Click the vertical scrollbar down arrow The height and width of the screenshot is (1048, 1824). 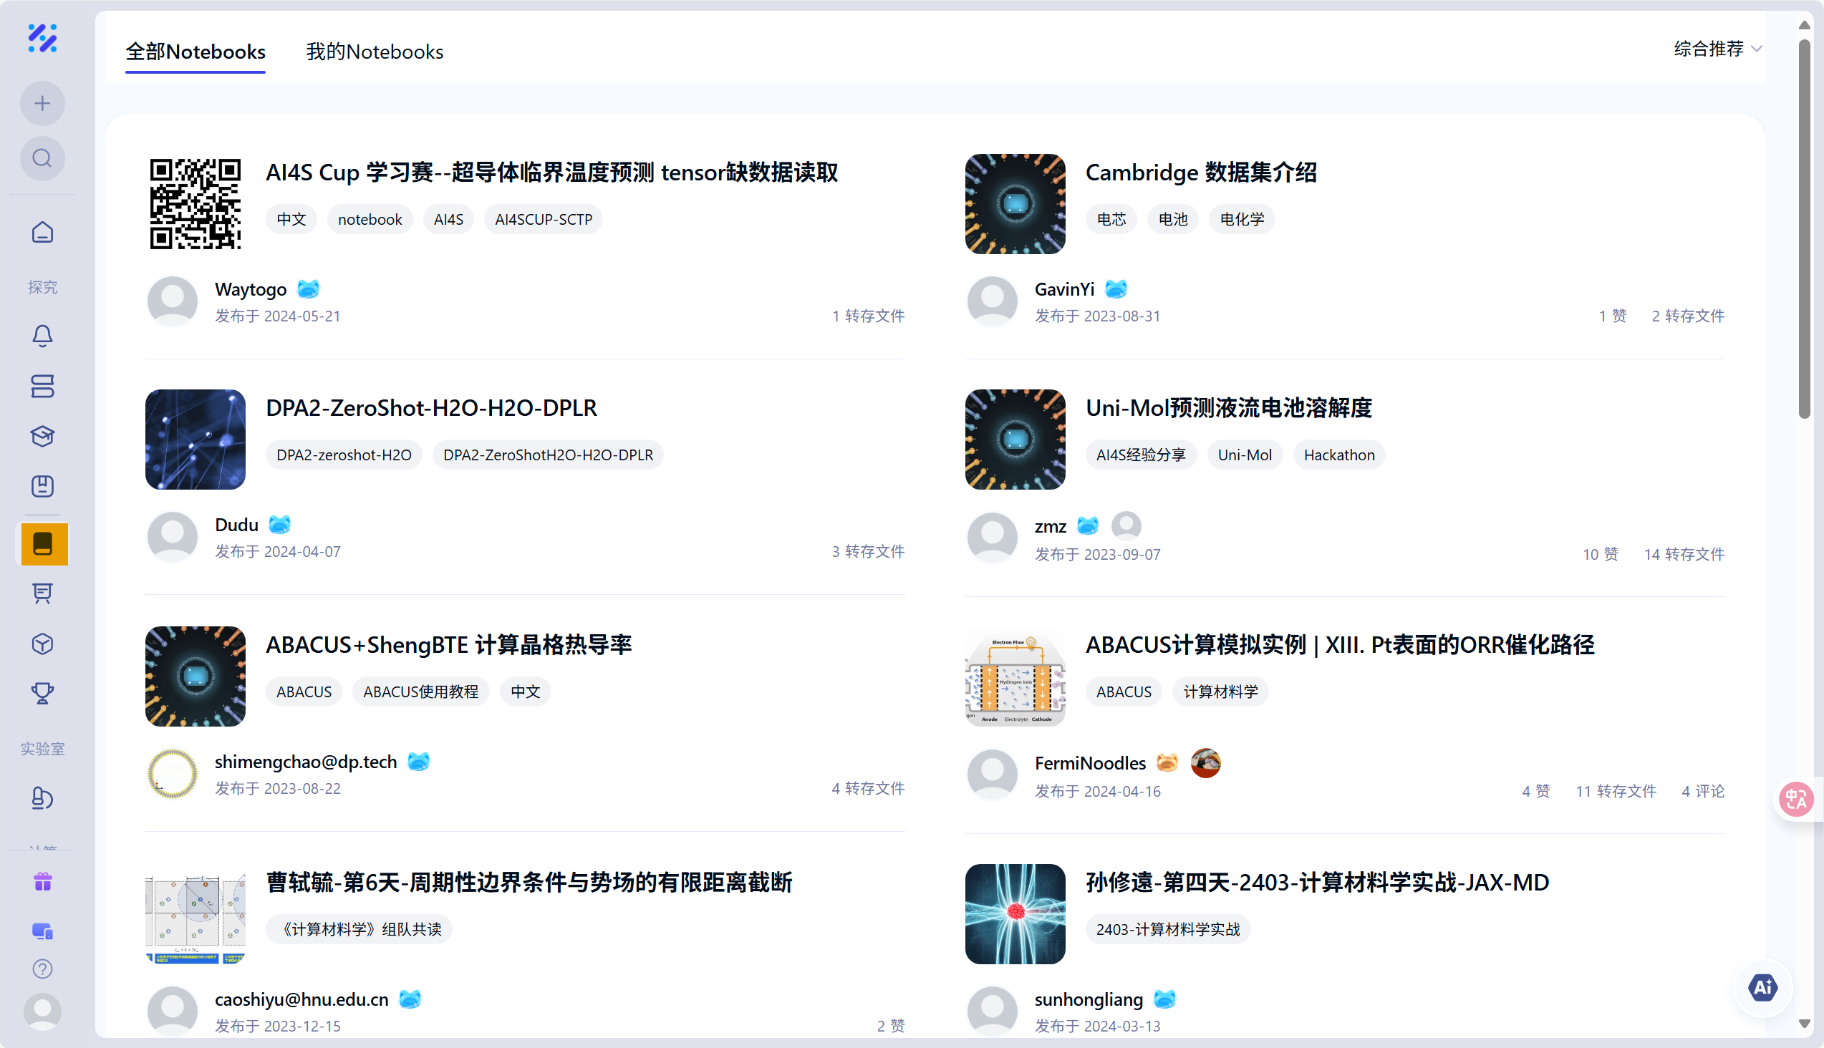pyautogui.click(x=1804, y=1024)
